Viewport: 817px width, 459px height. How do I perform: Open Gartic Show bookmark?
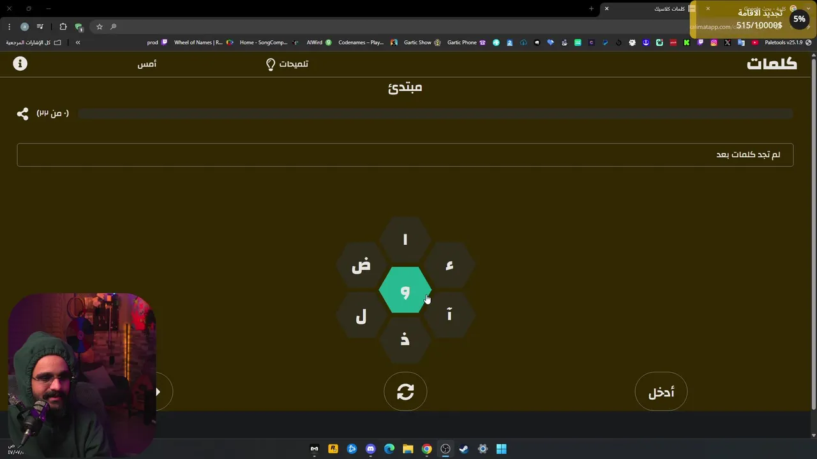click(x=422, y=43)
